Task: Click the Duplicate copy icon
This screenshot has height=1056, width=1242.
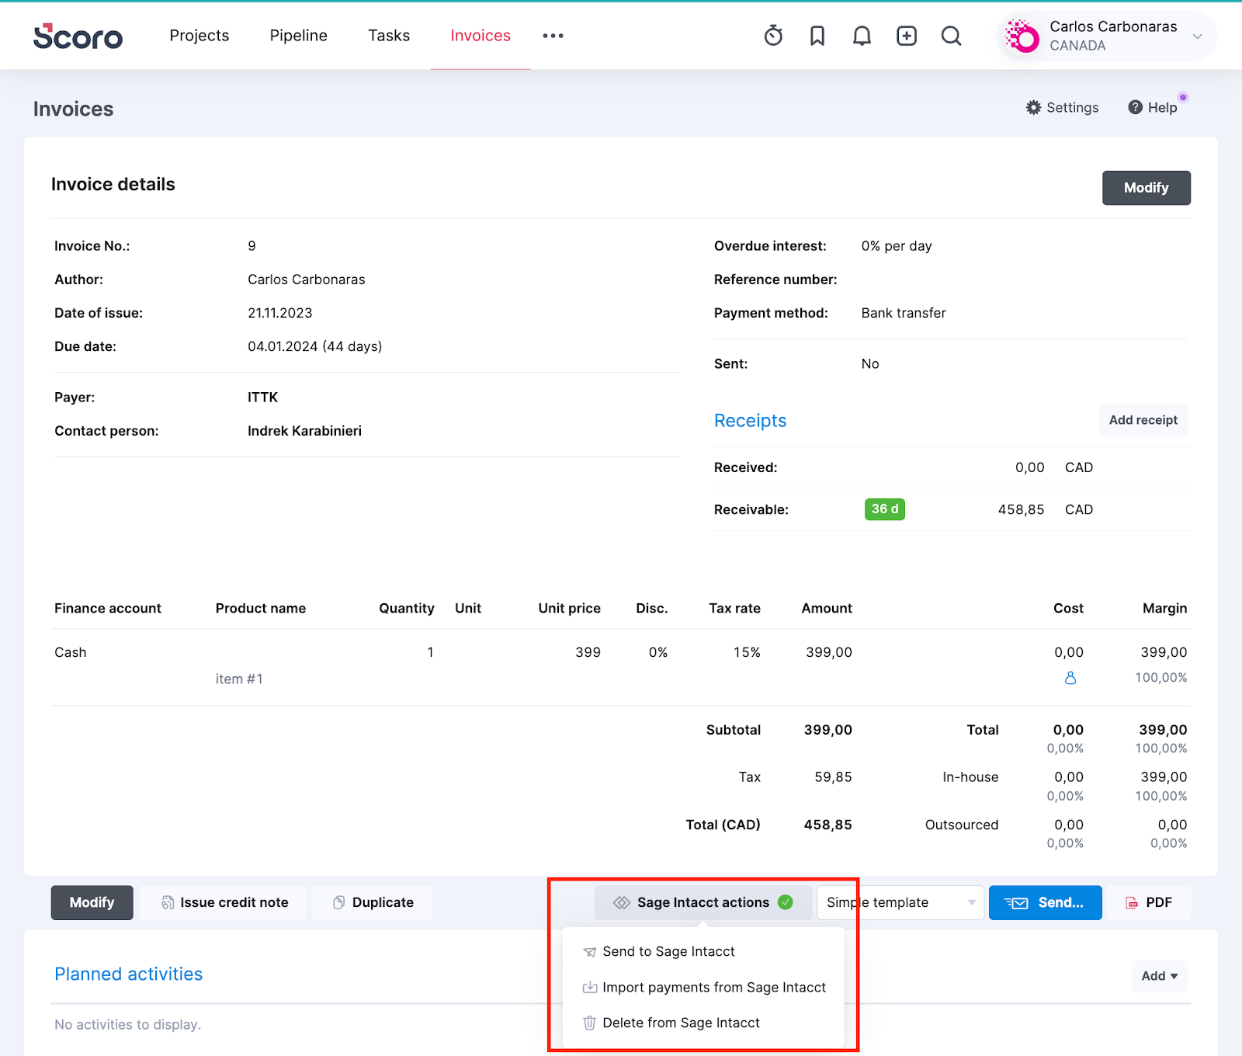Action: click(x=339, y=902)
